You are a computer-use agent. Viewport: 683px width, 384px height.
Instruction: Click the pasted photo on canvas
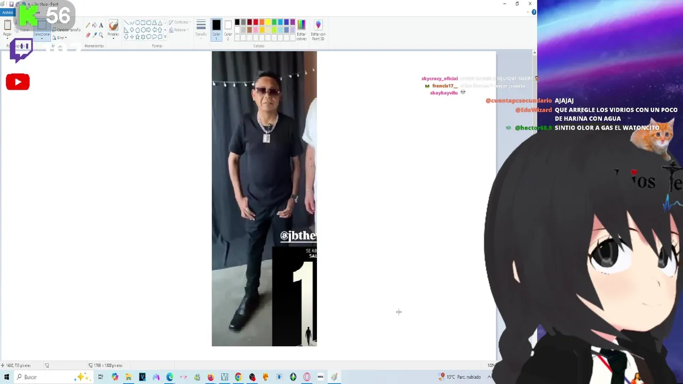[x=264, y=198]
